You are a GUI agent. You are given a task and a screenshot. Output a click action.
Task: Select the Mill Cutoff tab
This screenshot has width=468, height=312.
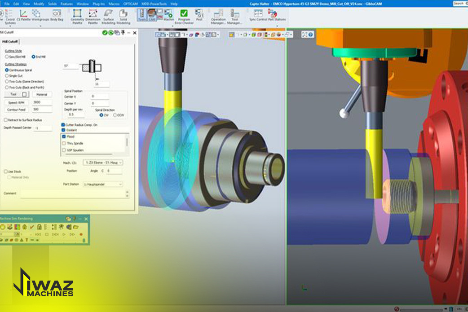point(10,41)
